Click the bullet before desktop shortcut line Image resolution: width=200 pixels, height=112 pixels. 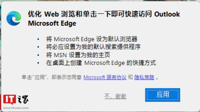click(x=38, y=63)
